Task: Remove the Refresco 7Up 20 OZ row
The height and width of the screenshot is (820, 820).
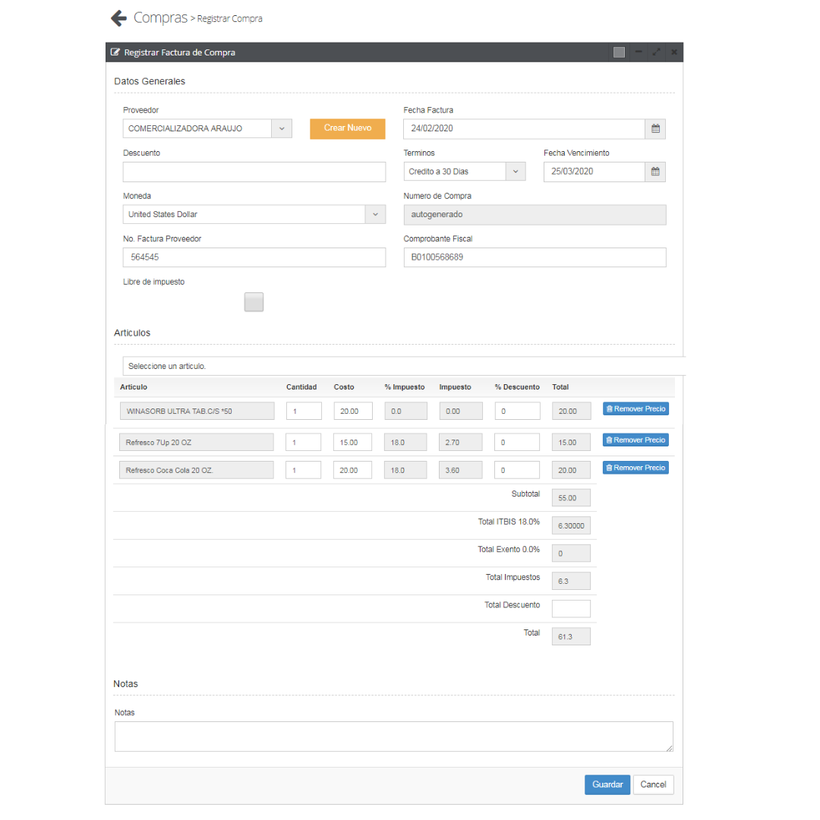Action: pyautogui.click(x=635, y=440)
